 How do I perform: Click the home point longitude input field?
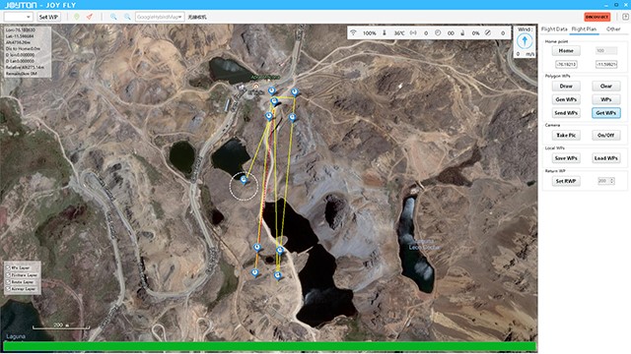click(x=566, y=64)
